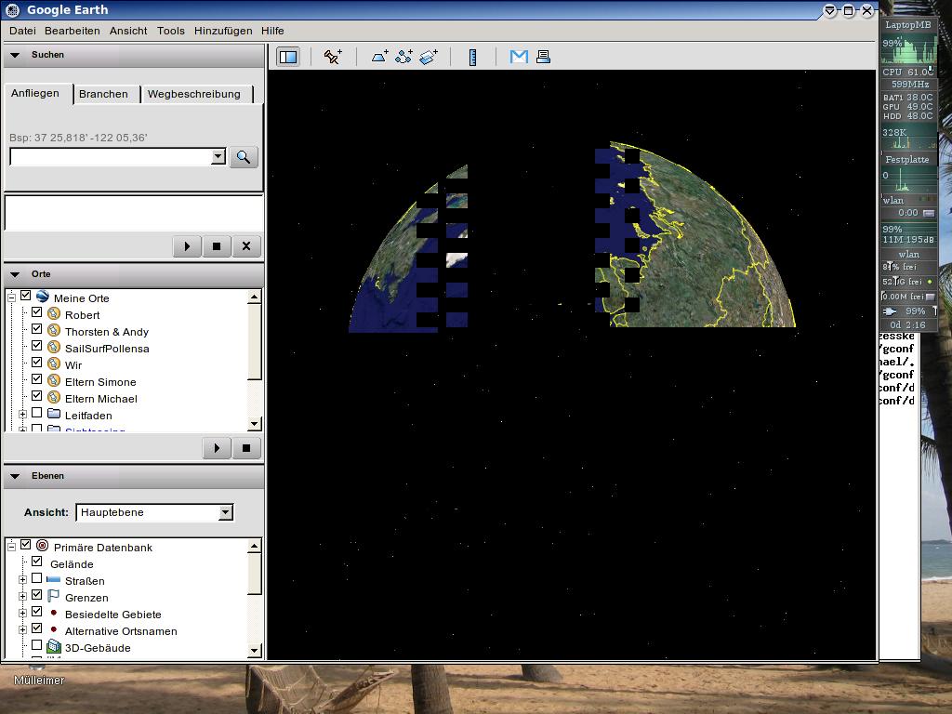Click the email envelope toolbar icon
This screenshot has width=952, height=714.
pos(519,57)
